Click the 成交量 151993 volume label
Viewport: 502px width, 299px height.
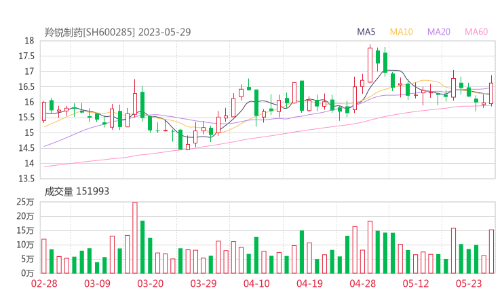pos(77,192)
